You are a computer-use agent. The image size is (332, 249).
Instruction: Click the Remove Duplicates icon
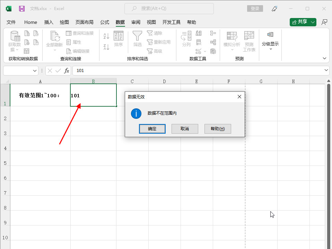point(199,42)
